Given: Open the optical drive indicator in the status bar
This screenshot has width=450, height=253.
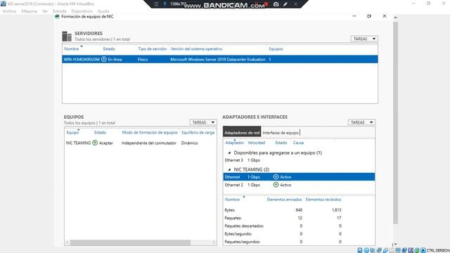Looking at the screenshot, I should [x=366, y=250].
